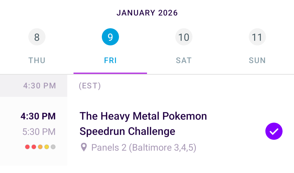Click the gray dot under the times
The image size is (294, 173).
[x=53, y=147]
